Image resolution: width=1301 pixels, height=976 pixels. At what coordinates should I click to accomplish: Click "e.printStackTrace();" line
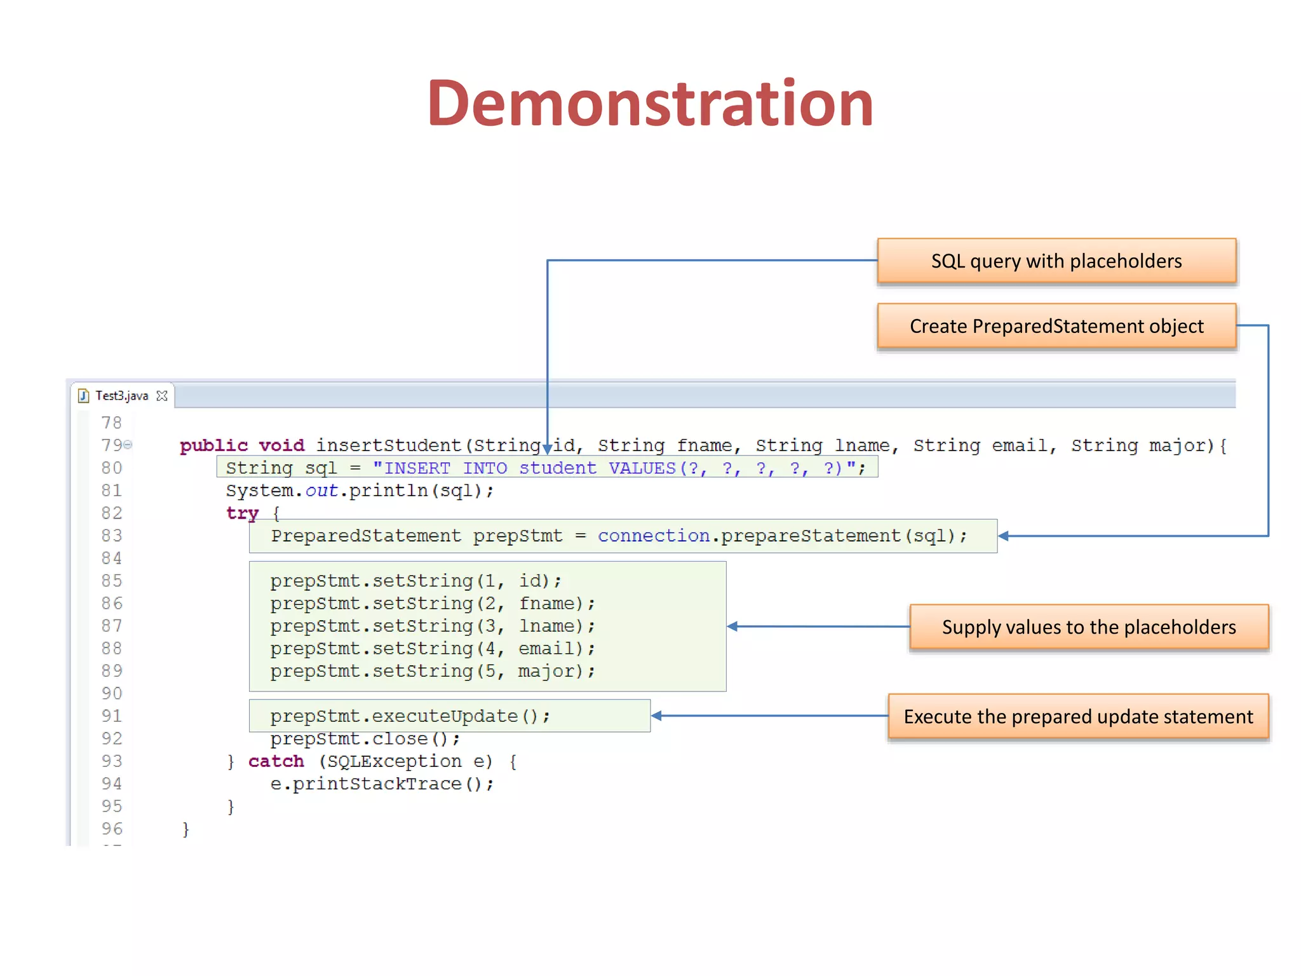382,784
